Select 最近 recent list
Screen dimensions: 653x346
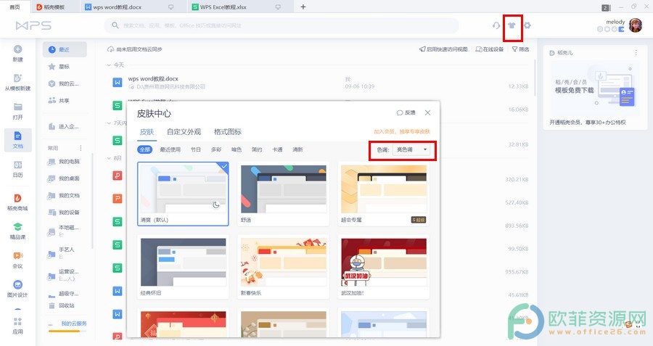65,49
